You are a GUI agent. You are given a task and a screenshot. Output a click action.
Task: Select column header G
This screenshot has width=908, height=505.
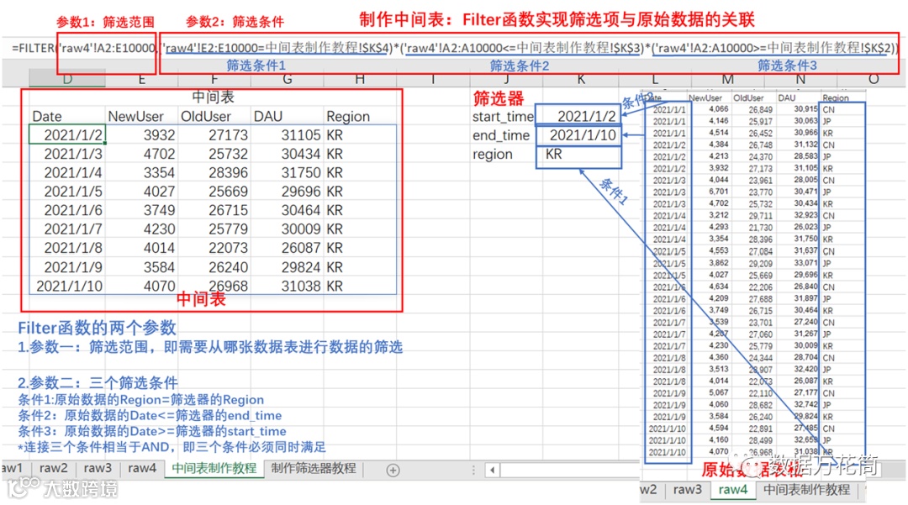click(x=288, y=80)
